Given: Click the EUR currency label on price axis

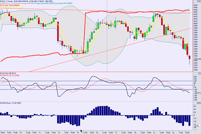Looking at the screenshot, I should point(197,2).
